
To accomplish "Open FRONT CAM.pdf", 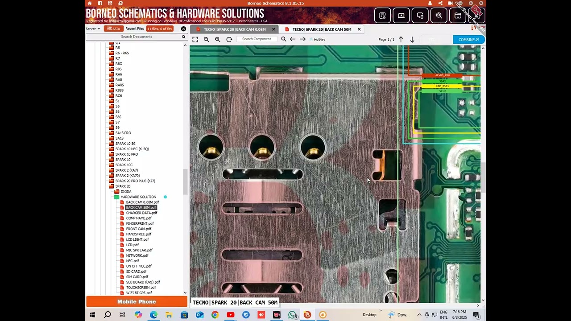I will click(138, 229).
